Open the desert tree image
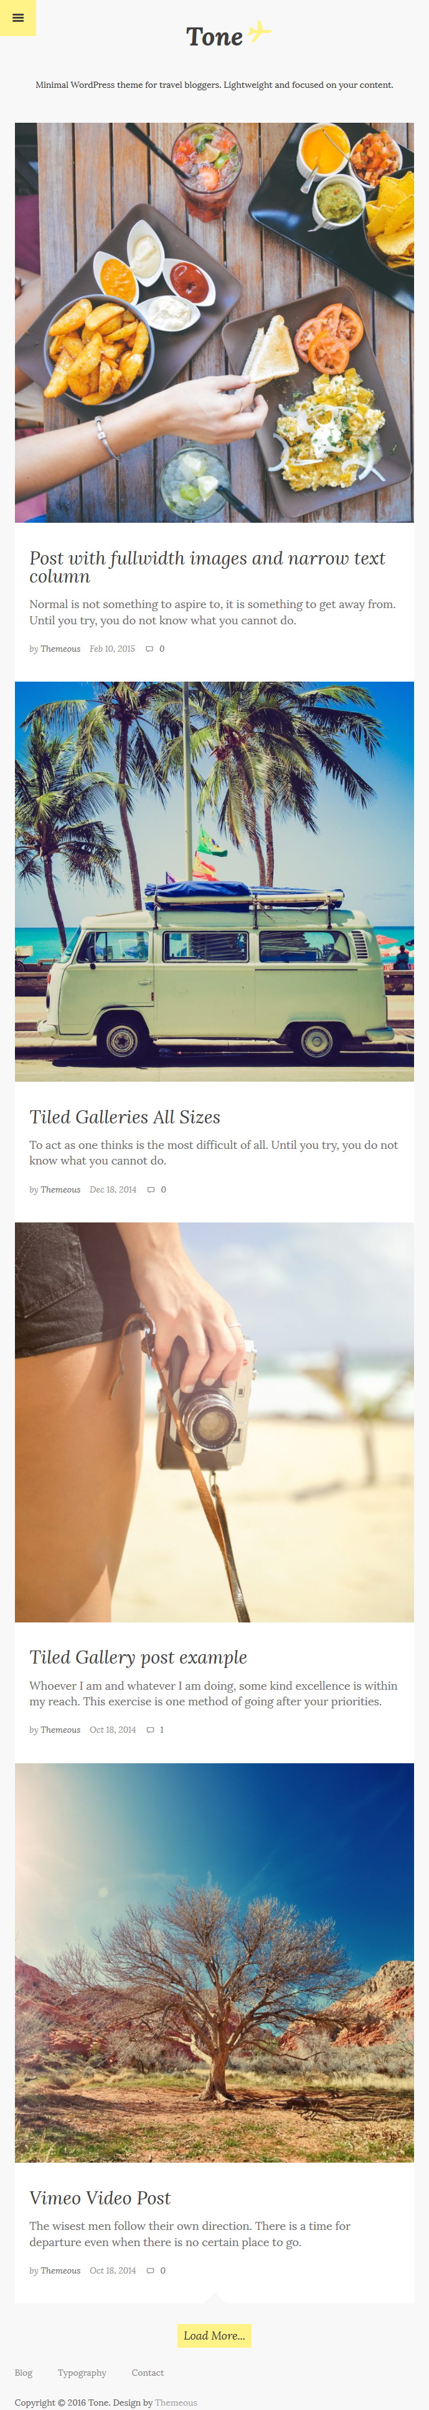The image size is (429, 2410). pyautogui.click(x=214, y=1963)
